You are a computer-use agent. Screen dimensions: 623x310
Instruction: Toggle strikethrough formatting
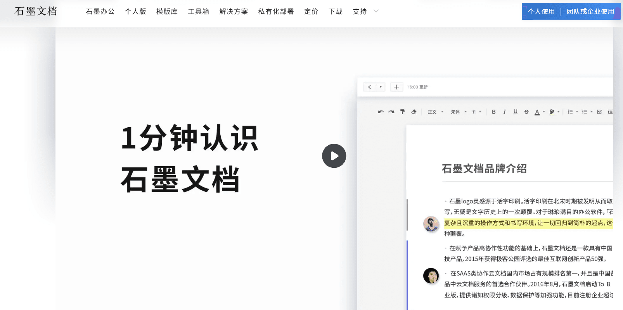tap(526, 112)
